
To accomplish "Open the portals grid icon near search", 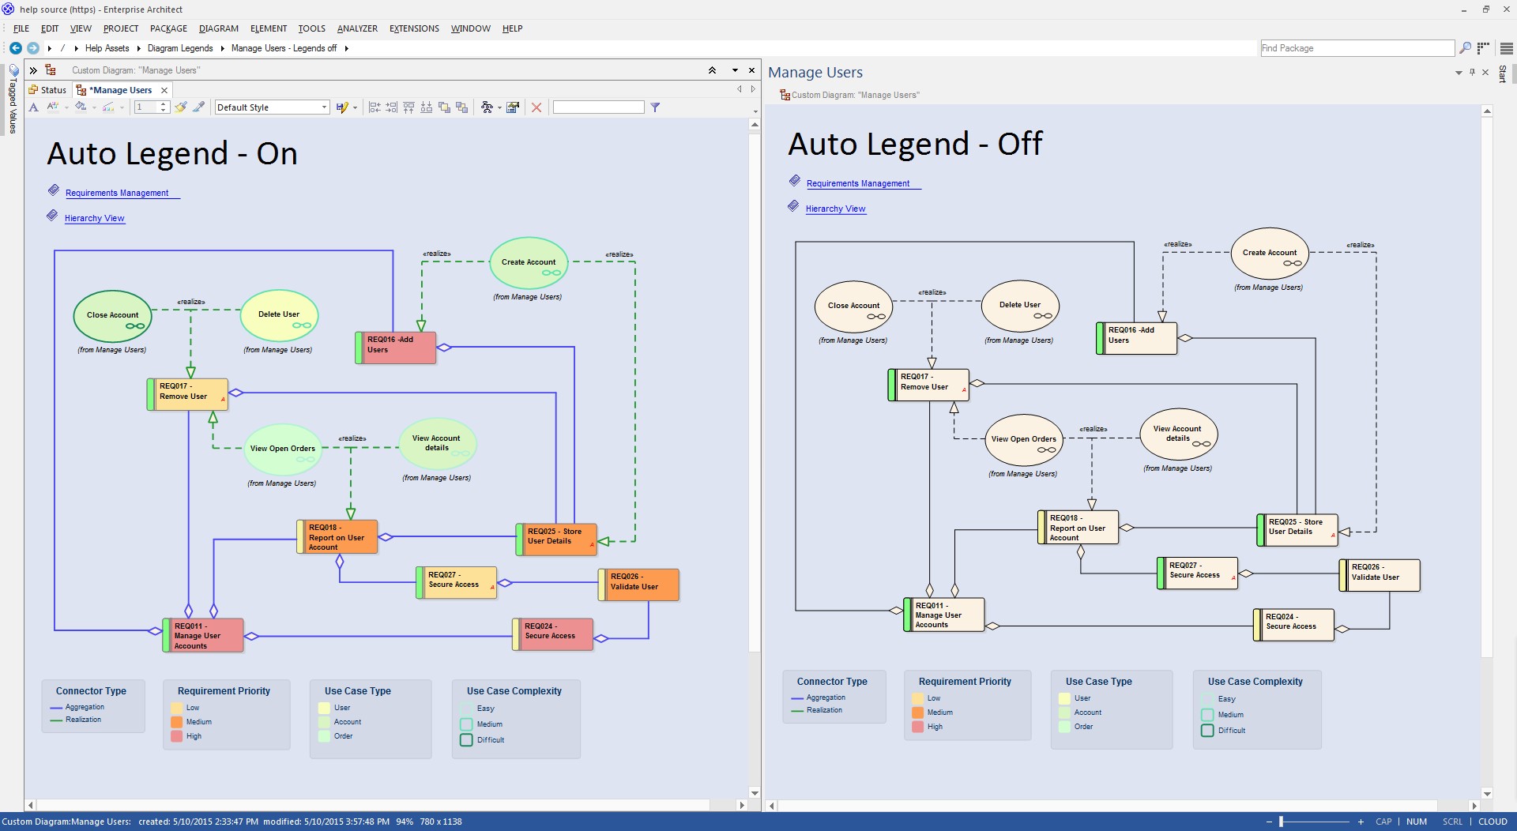I will (x=1483, y=48).
